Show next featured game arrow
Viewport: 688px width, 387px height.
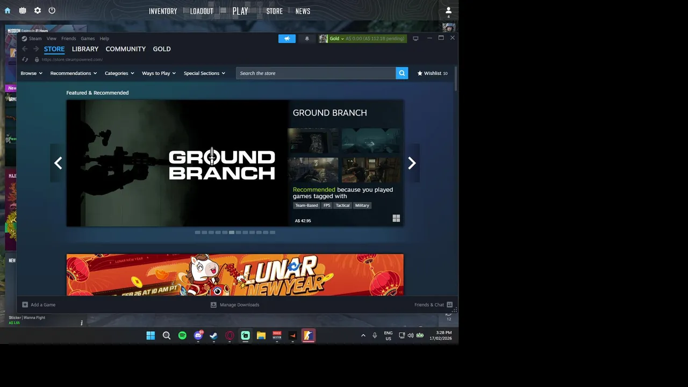[412, 163]
